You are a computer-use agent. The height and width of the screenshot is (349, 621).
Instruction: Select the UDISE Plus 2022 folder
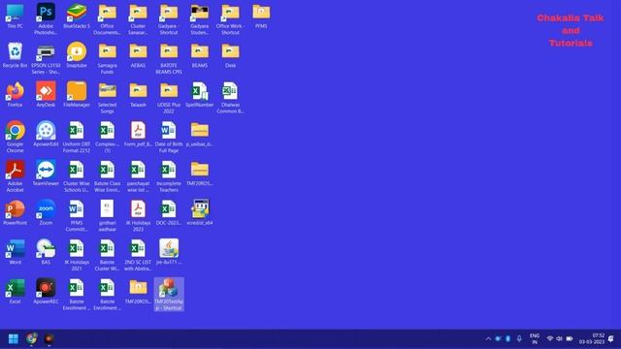click(x=169, y=97)
